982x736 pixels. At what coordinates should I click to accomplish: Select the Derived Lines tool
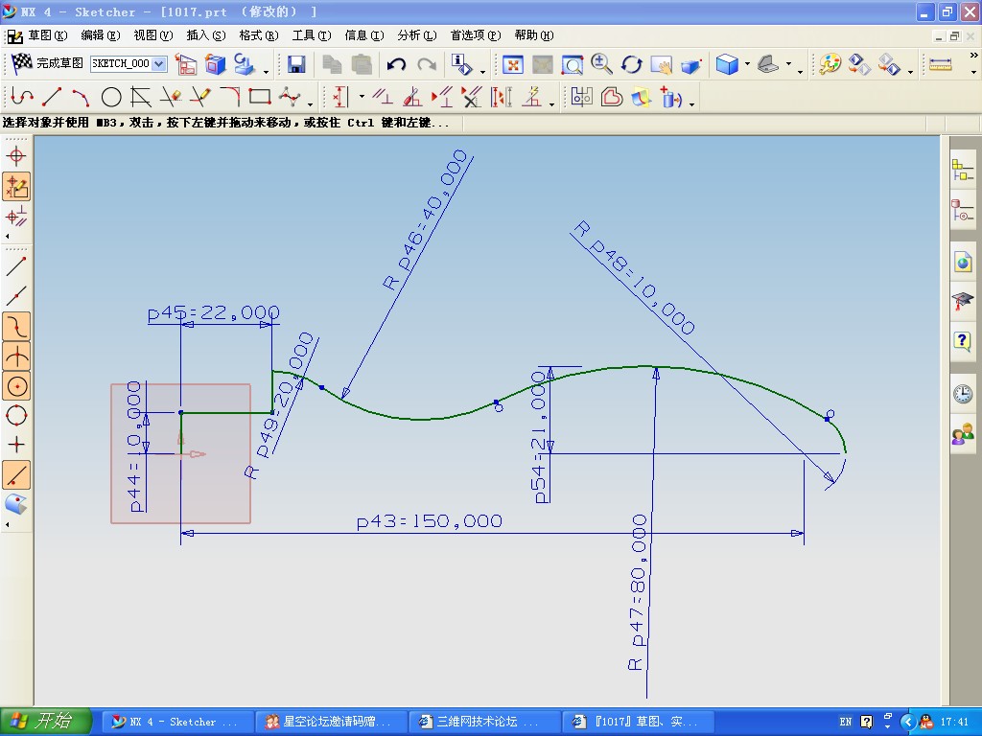[141, 97]
